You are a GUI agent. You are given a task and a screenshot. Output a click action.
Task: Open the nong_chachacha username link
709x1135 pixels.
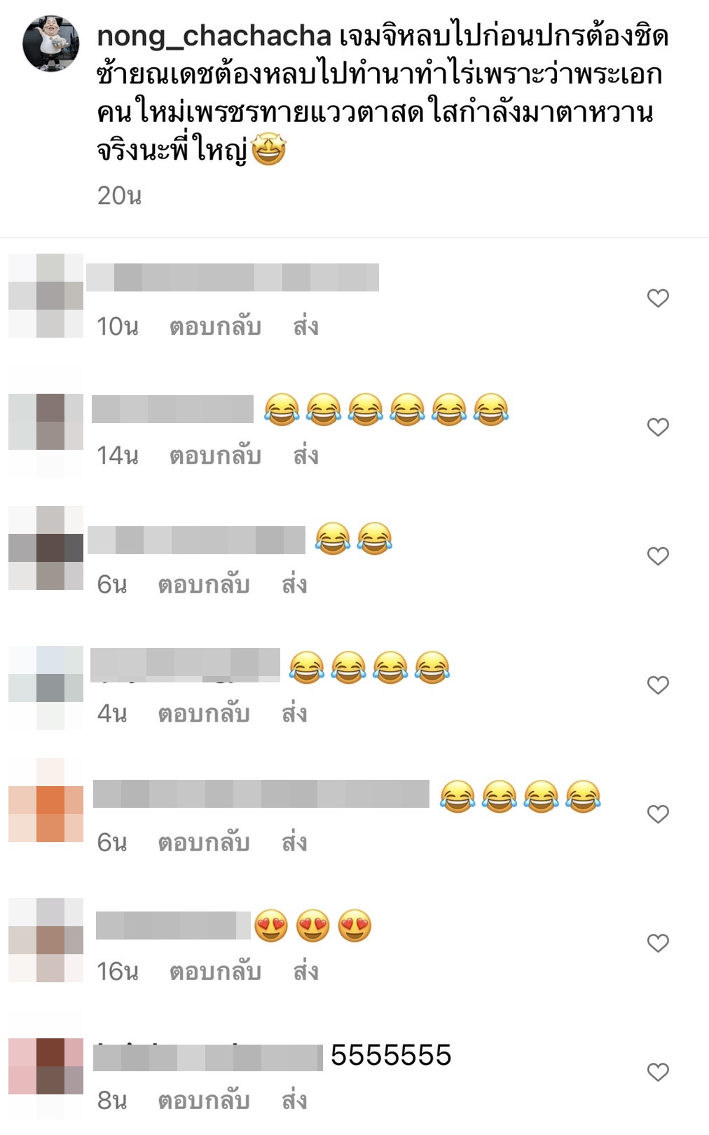coord(214,36)
